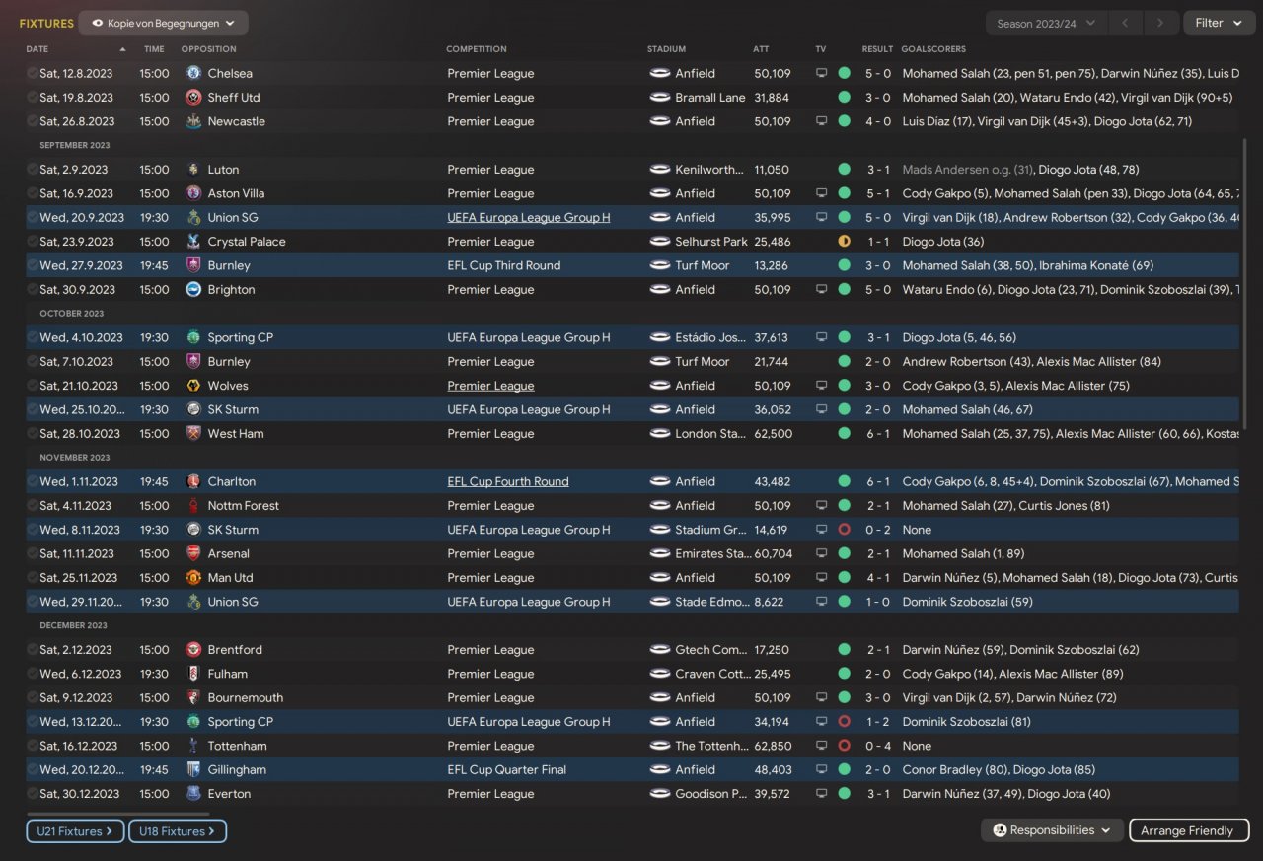The width and height of the screenshot is (1263, 861).
Task: Toggle the tick circle for Sat, 11.11.2023
Action: click(x=33, y=554)
